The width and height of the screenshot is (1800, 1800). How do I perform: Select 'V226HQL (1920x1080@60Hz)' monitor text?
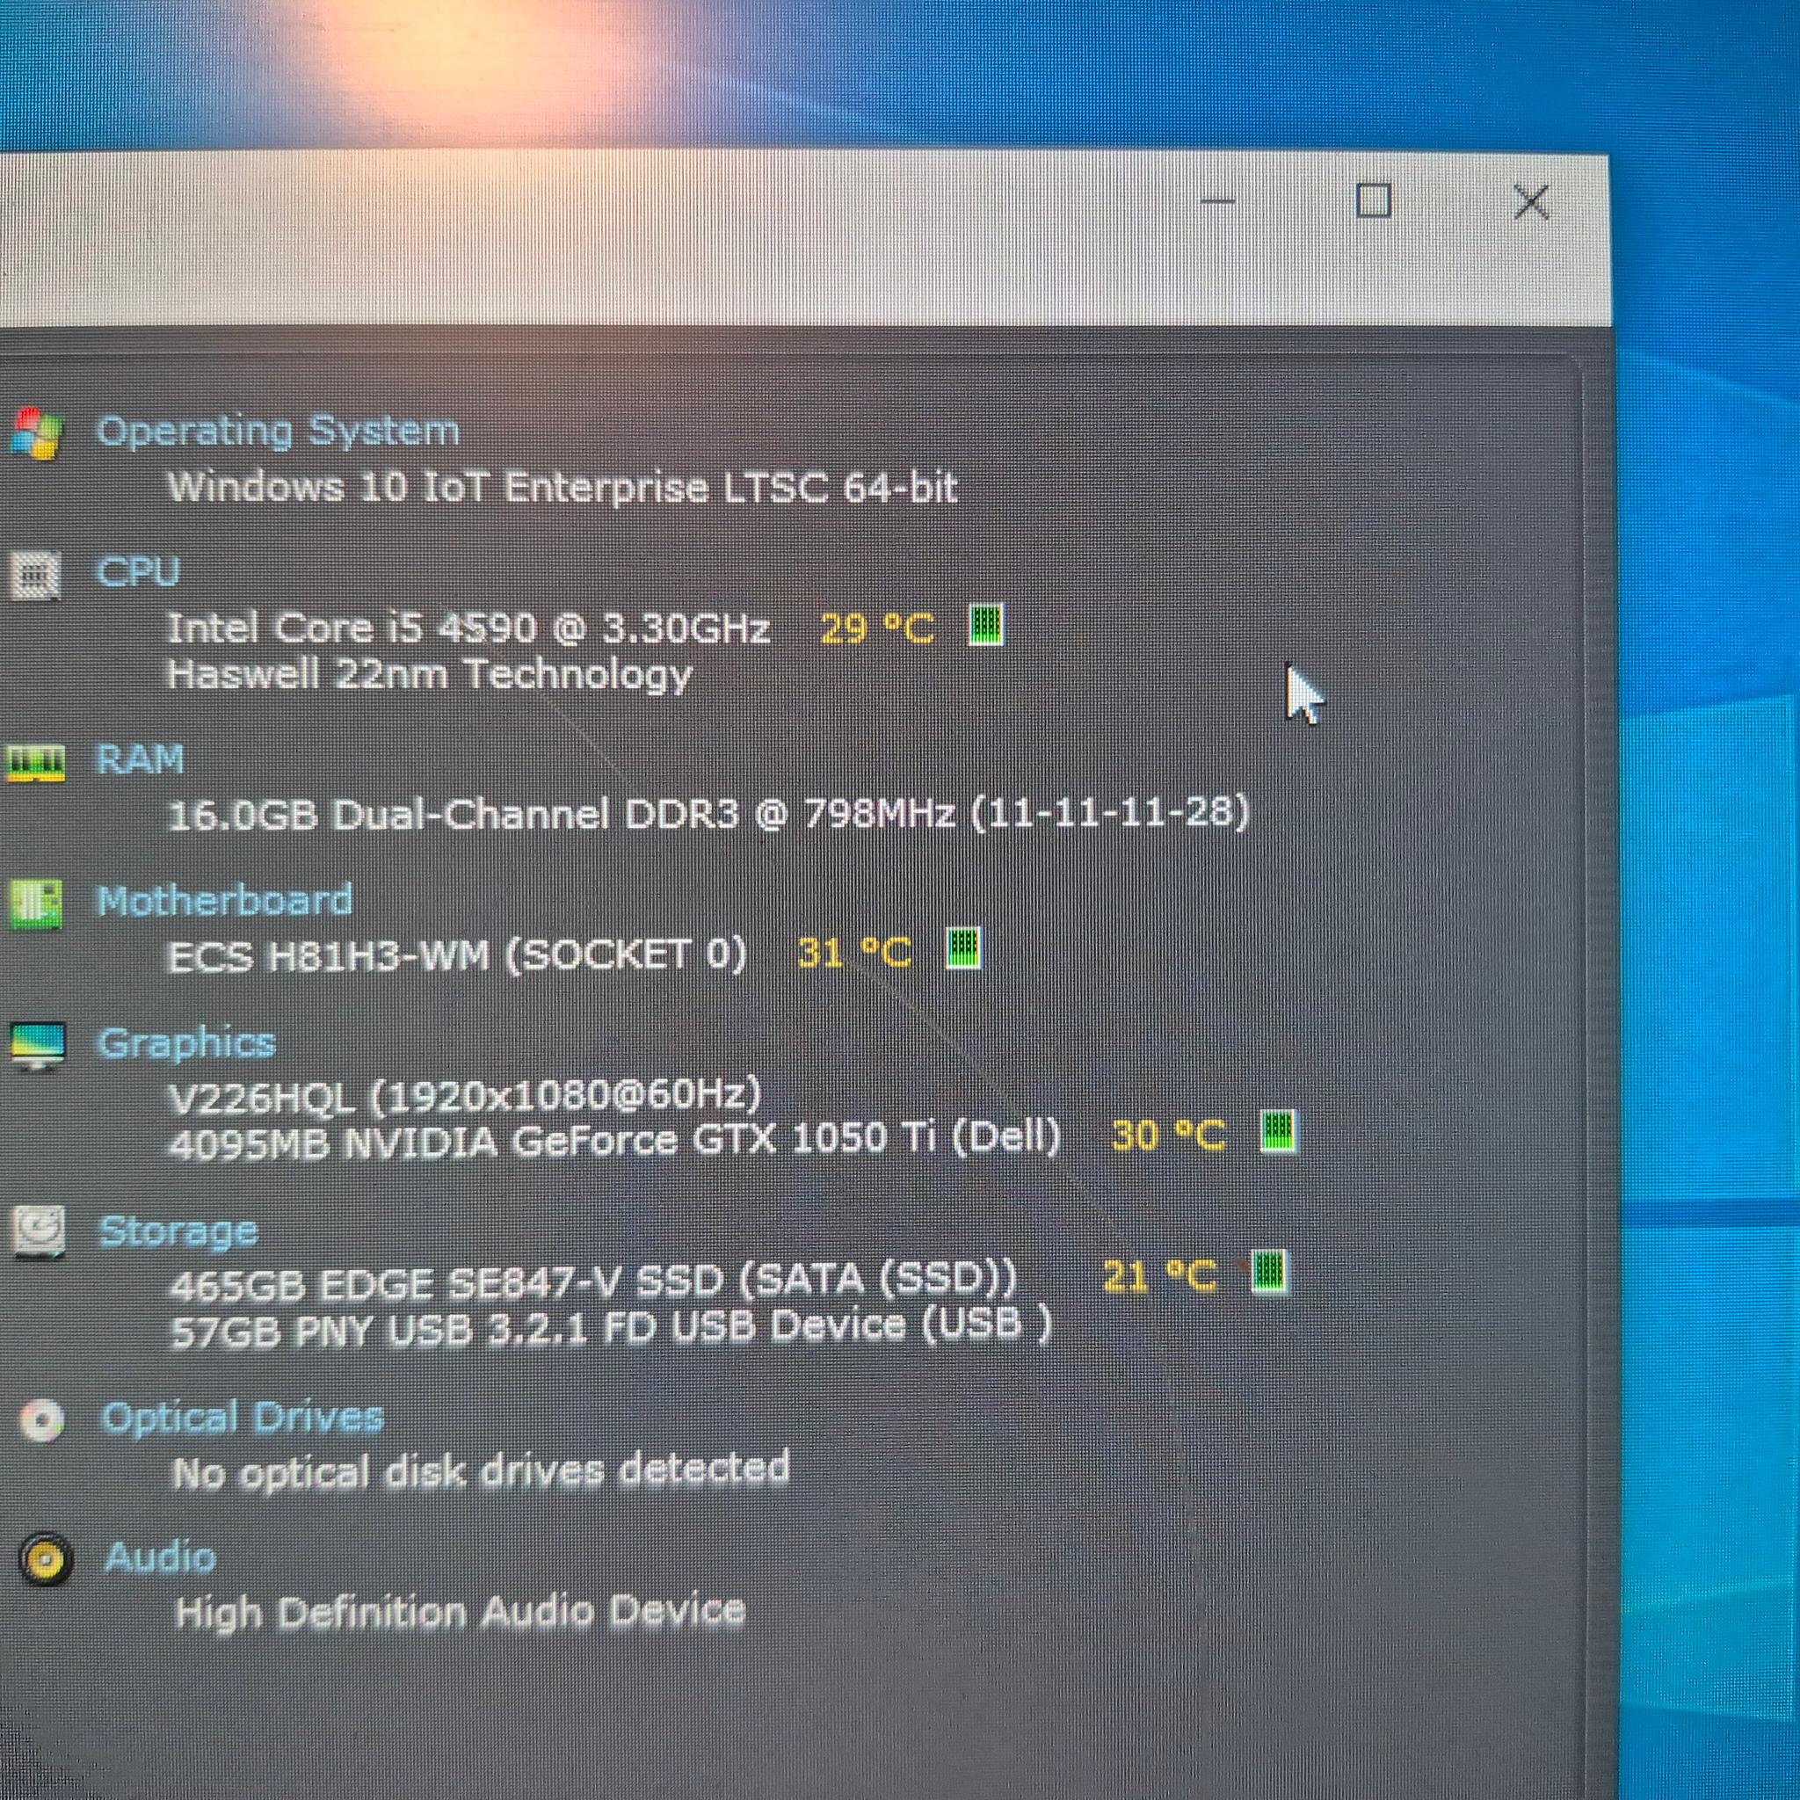pyautogui.click(x=465, y=1096)
